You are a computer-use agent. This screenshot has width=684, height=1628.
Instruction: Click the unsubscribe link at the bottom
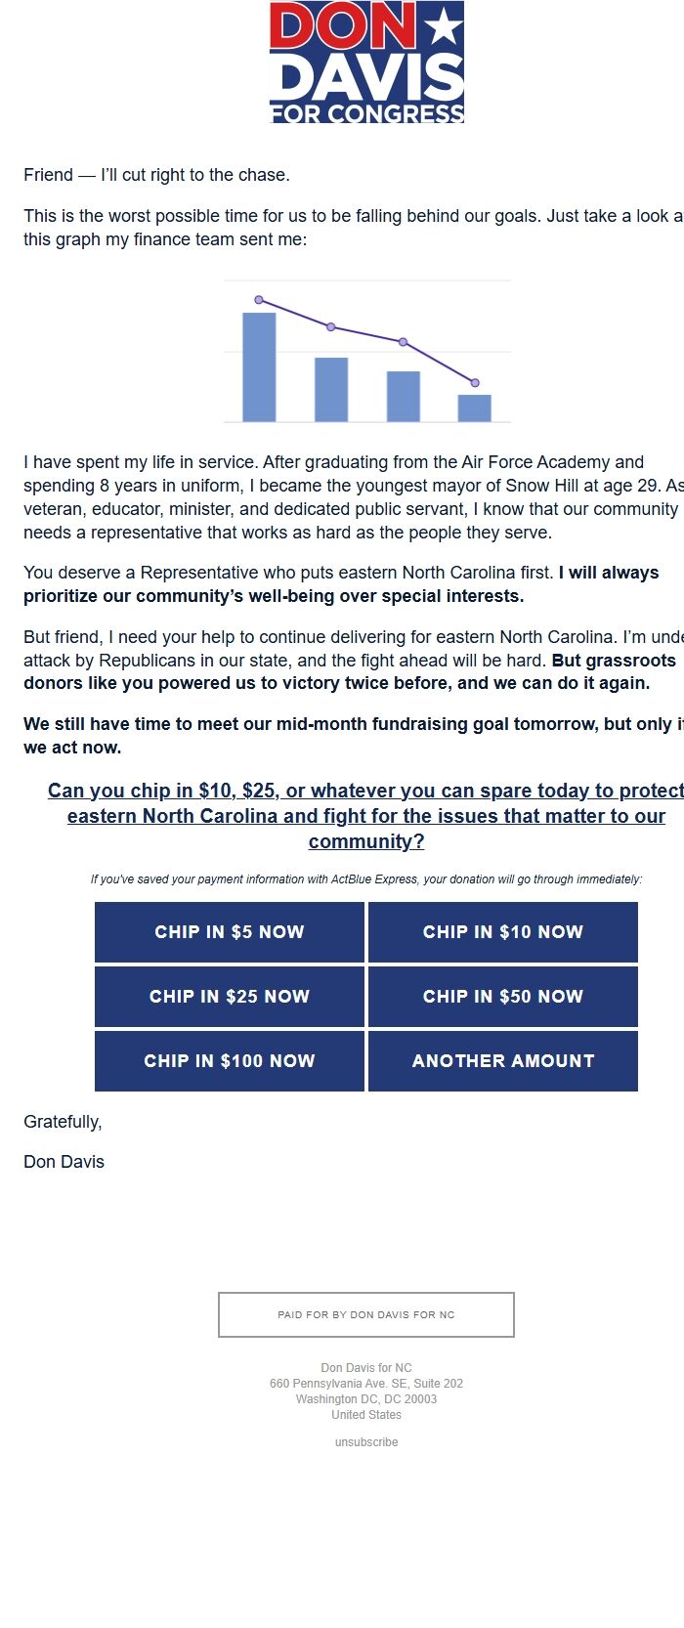(366, 1441)
